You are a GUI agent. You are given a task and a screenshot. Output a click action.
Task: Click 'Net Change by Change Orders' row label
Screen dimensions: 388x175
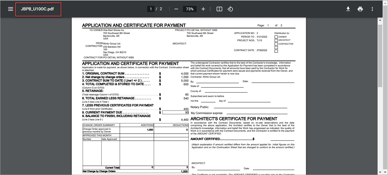(99, 171)
